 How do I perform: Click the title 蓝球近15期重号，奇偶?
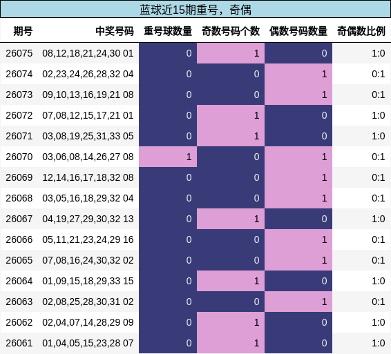tap(195, 10)
